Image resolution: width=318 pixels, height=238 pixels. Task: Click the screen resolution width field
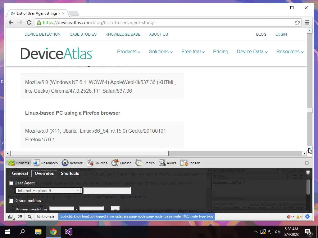click(x=62, y=209)
